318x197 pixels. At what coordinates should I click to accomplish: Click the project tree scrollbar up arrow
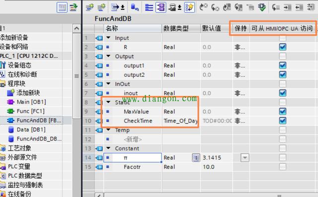77,29
